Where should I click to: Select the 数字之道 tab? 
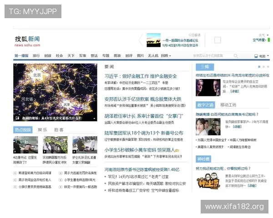205,105
